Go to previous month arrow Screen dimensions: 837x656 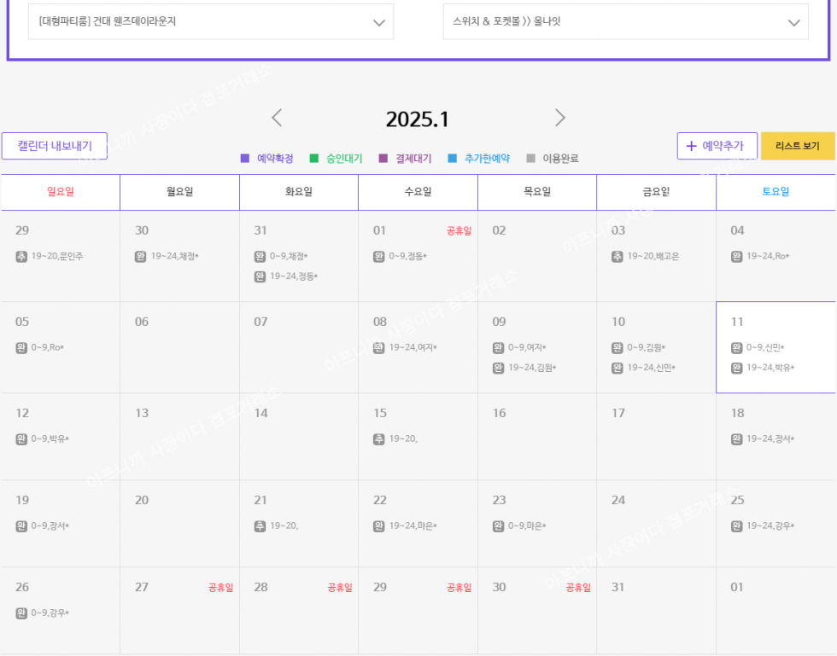point(277,119)
